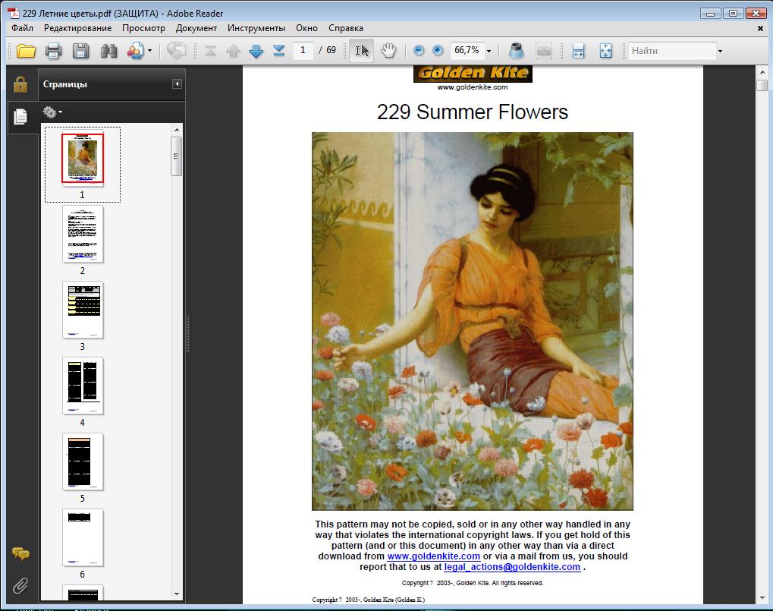Viewport: 773px width, 611px height.
Task: Select page 5 thumbnail
Action: point(83,461)
